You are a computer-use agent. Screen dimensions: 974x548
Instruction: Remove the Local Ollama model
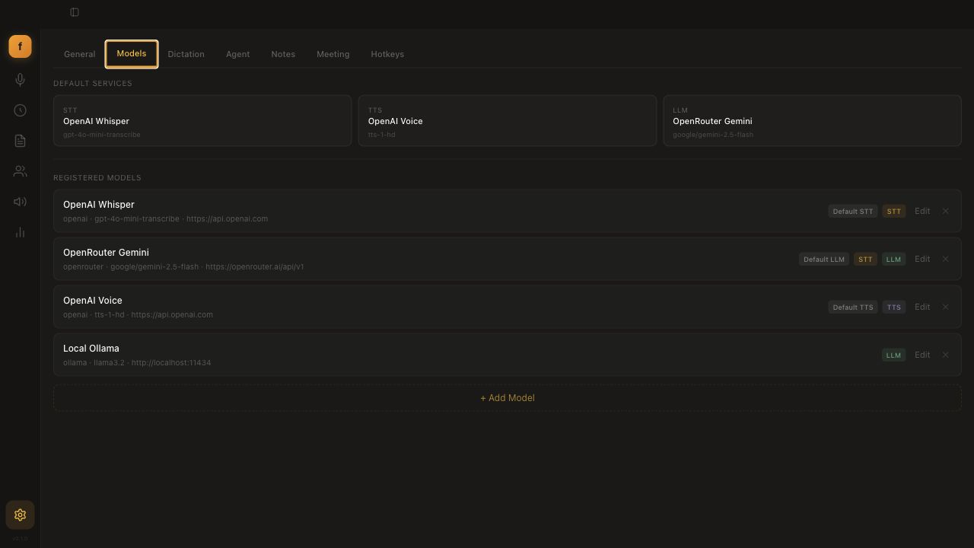click(x=945, y=355)
